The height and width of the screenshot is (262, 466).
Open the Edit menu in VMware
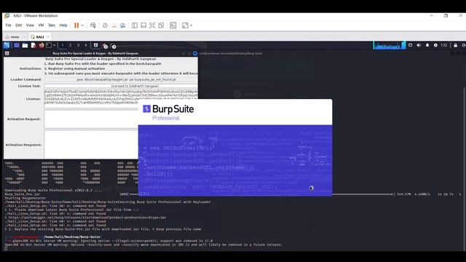(x=18, y=25)
